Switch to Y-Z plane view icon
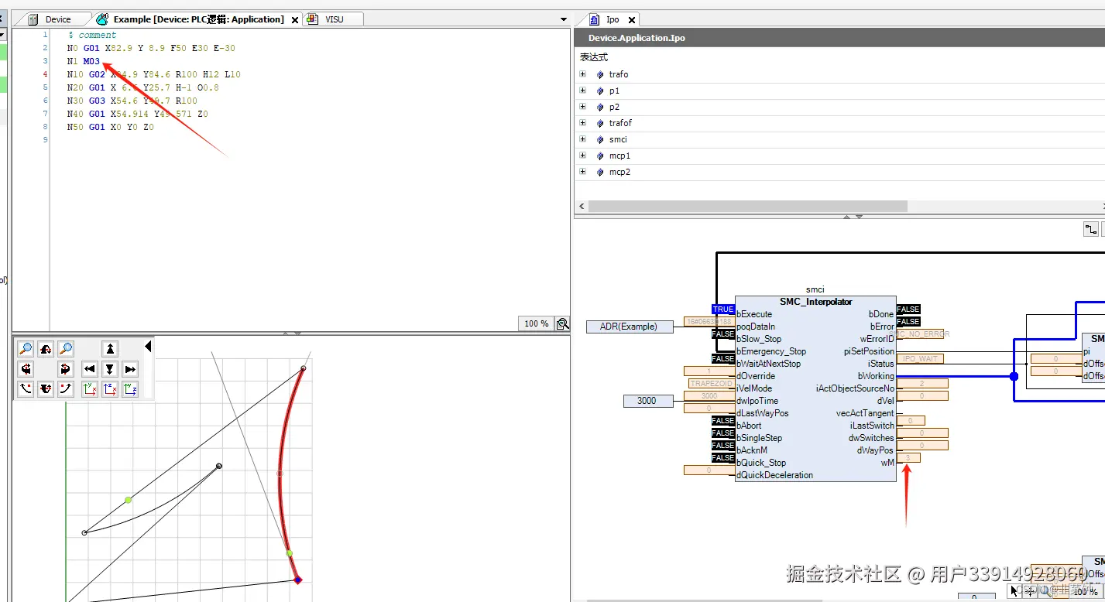1105x602 pixels. click(130, 389)
